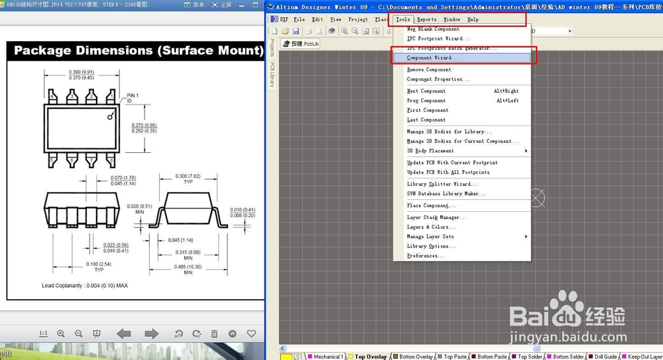Click the open folder icon in Altium toolbar
The width and height of the screenshot is (663, 360).
(x=285, y=31)
